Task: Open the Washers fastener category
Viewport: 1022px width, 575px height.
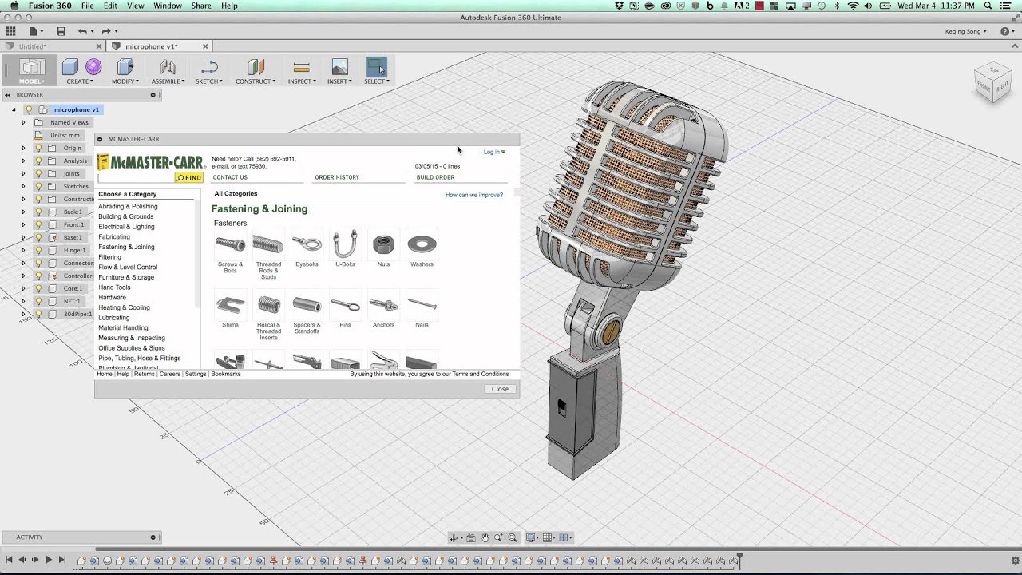Action: pos(422,244)
